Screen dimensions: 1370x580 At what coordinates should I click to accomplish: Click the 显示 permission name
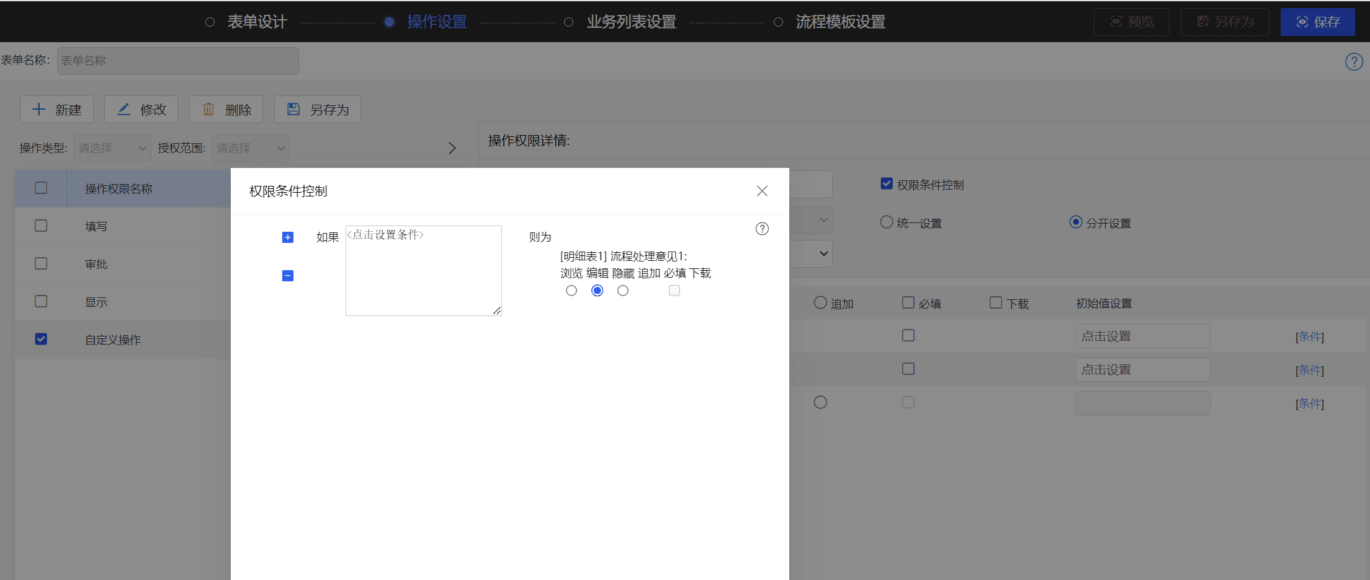click(x=96, y=302)
